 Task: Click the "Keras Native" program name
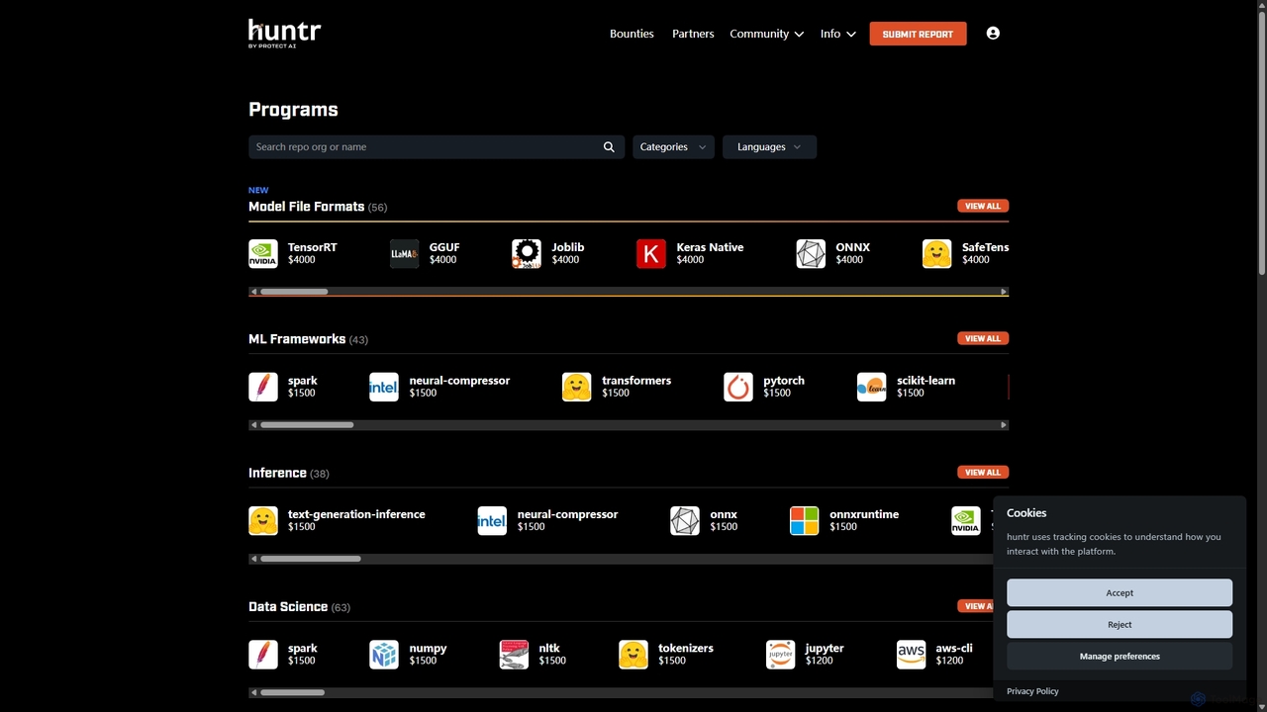[x=710, y=247]
